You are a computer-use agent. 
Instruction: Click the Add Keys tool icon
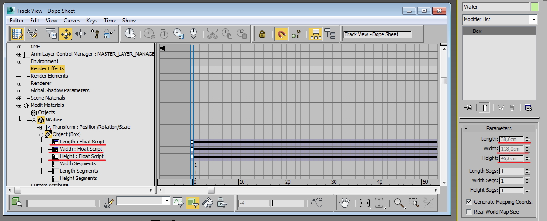coord(95,34)
